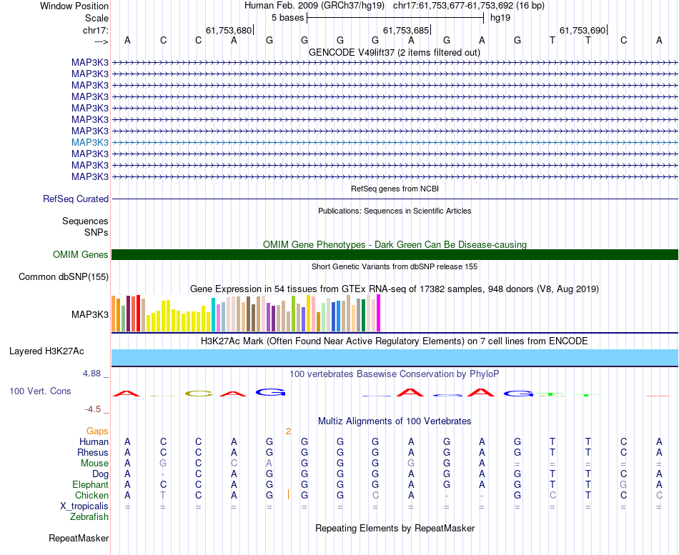
Task: Select the Mouse alignment row label
Action: pyautogui.click(x=94, y=464)
